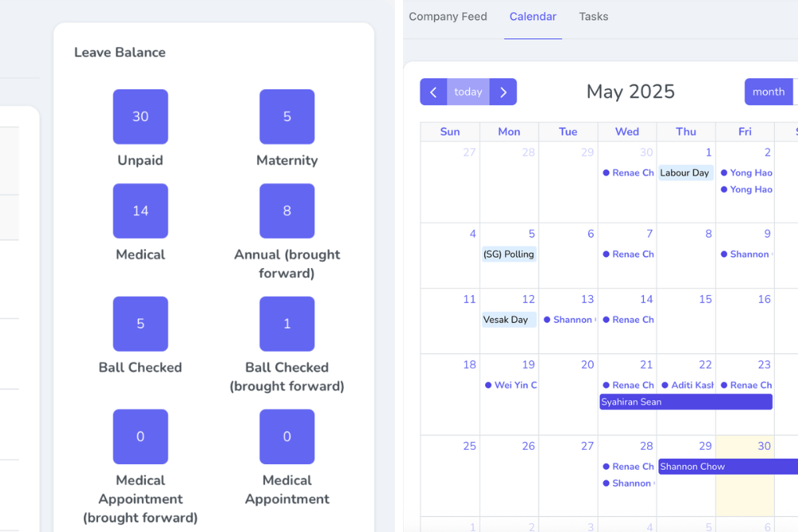This screenshot has height=532, width=798.
Task: Click the Medical leave 14 tile
Action: tap(140, 211)
